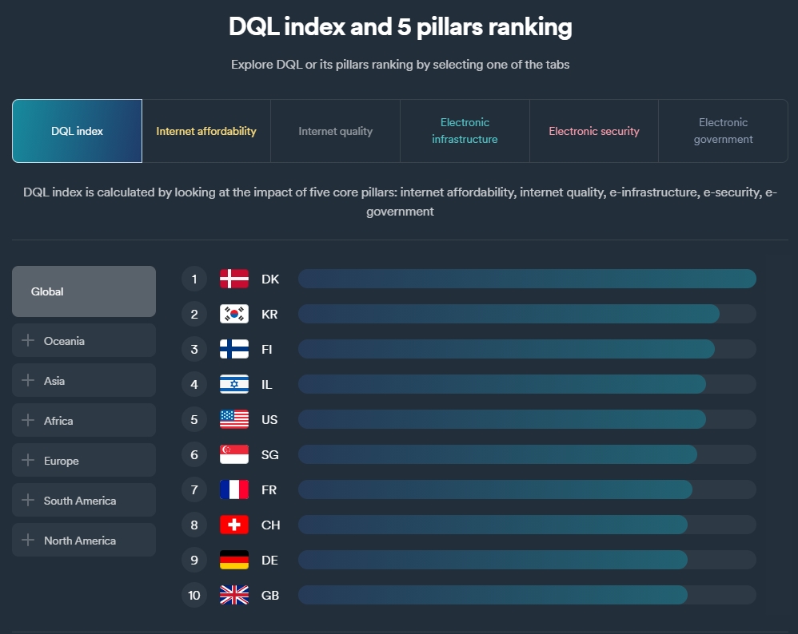The image size is (798, 634).
Task: Click the Denmark flag icon
Action: coord(234,279)
